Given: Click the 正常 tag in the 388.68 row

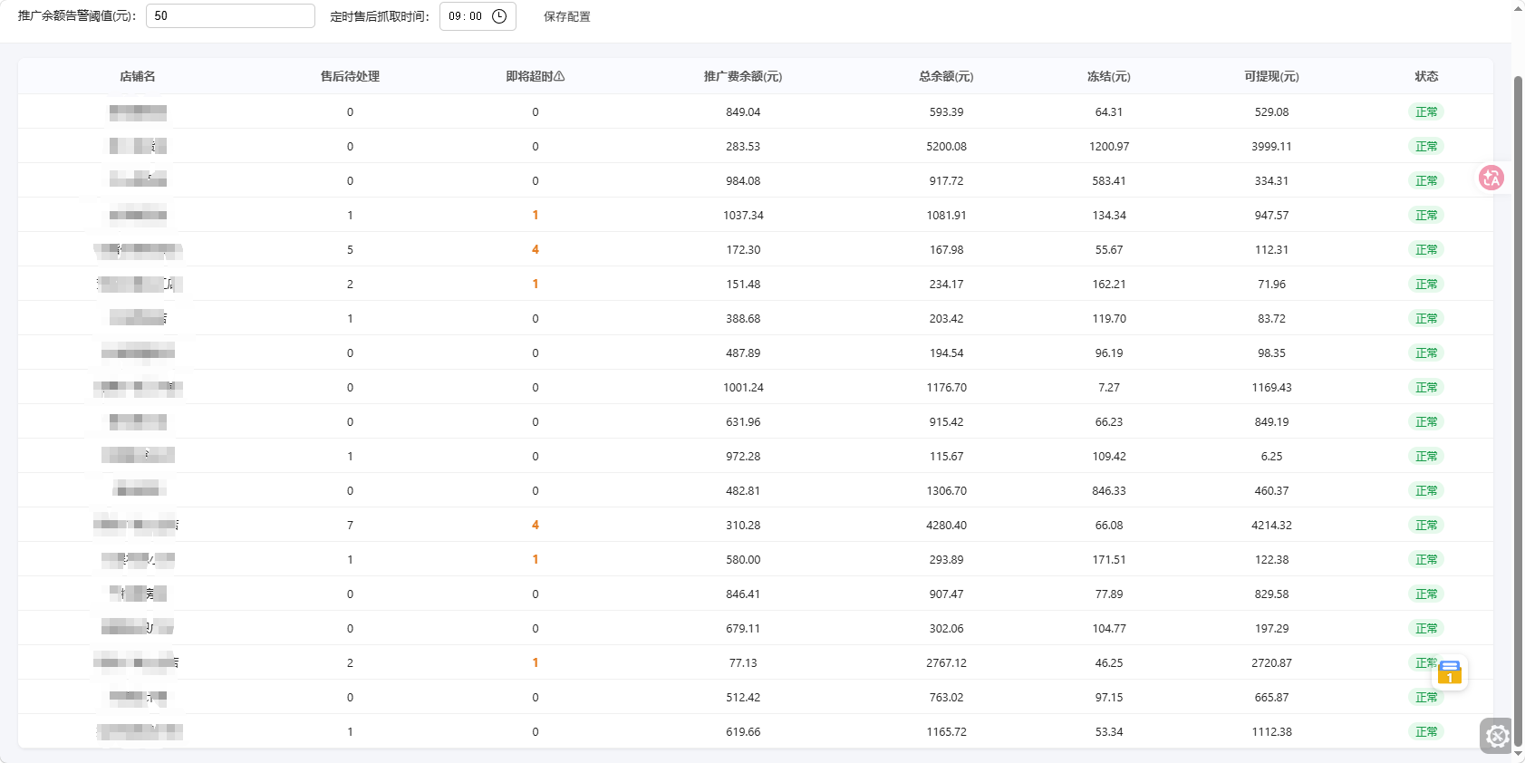Looking at the screenshot, I should click(1426, 319).
